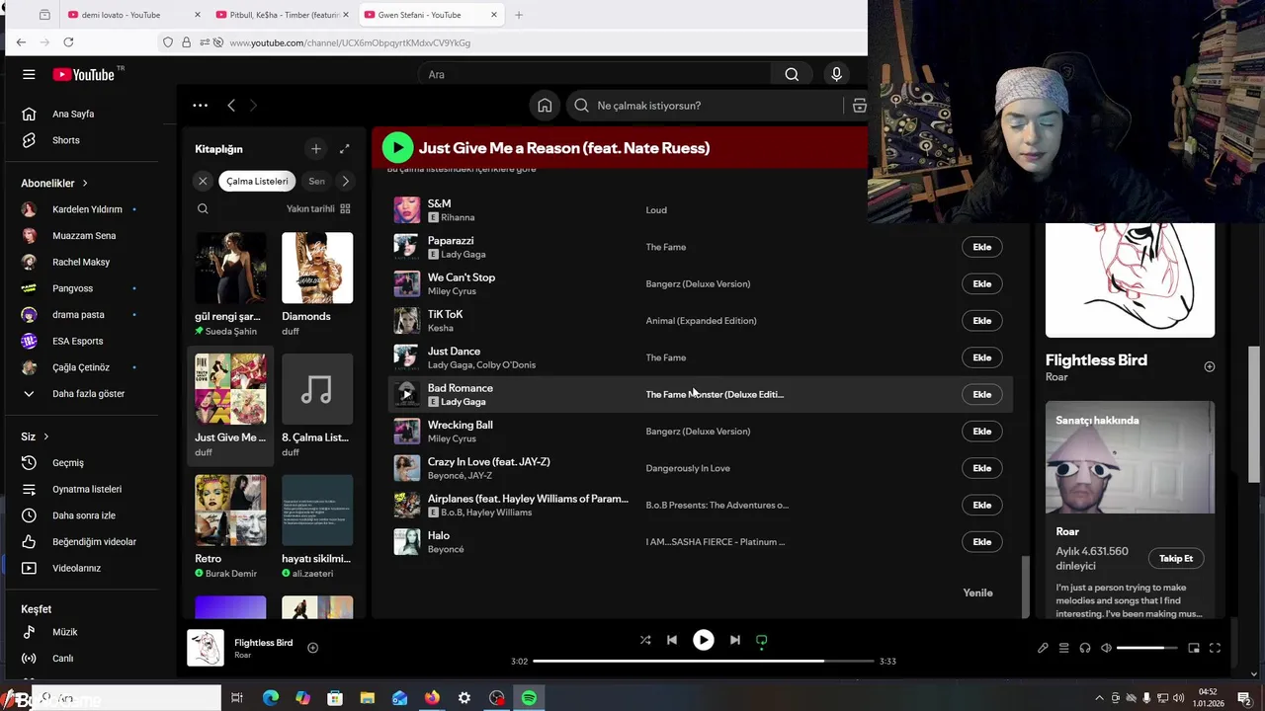
Task: Enter Spotify full screen mode
Action: (x=1215, y=648)
